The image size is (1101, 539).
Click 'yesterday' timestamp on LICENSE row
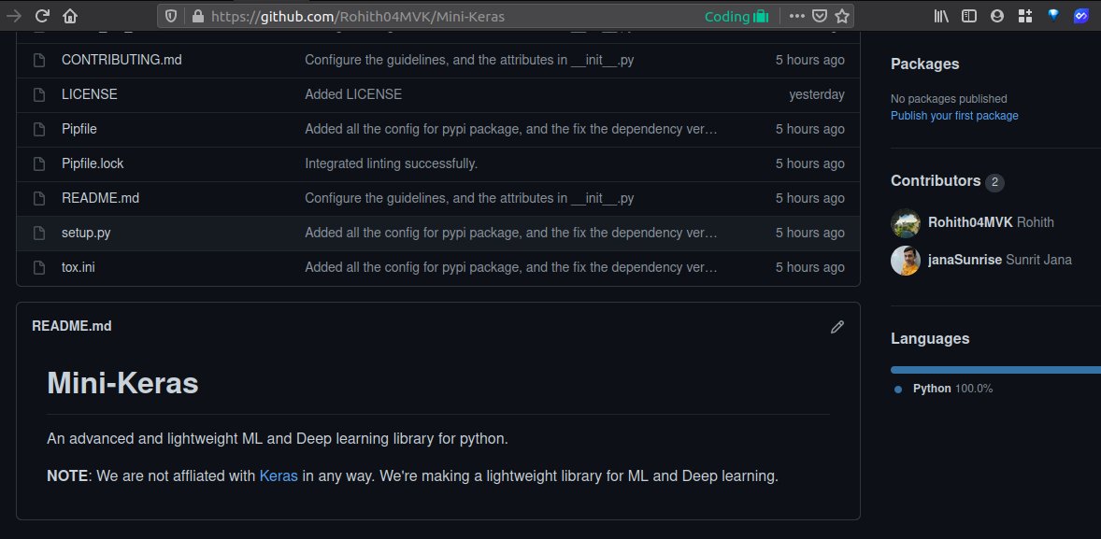(x=817, y=94)
